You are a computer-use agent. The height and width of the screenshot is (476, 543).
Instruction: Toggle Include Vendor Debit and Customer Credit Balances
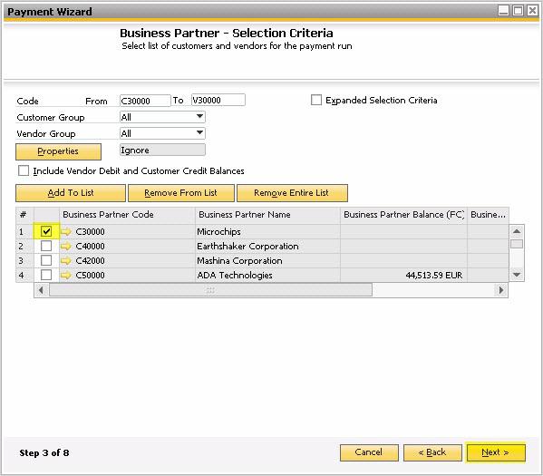[24, 170]
